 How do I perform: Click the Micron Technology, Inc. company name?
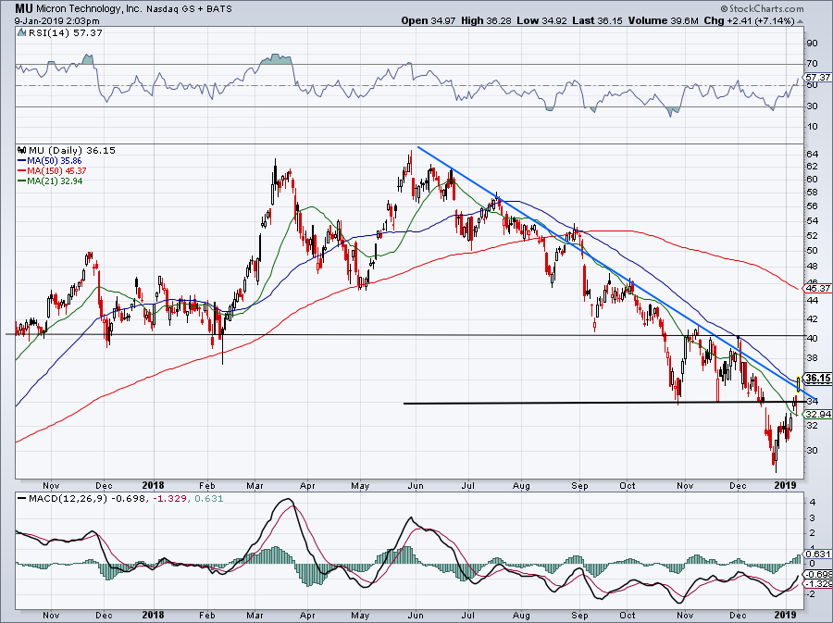[89, 9]
